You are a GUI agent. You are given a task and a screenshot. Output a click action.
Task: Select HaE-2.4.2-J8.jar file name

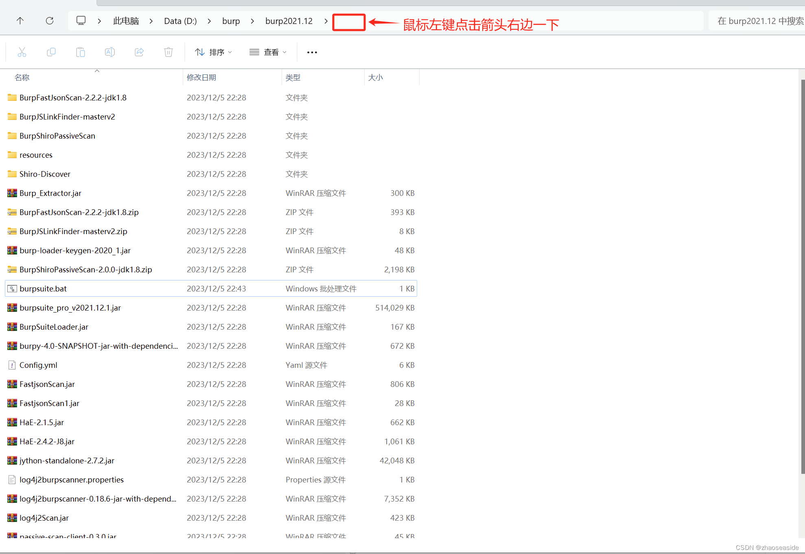(47, 441)
